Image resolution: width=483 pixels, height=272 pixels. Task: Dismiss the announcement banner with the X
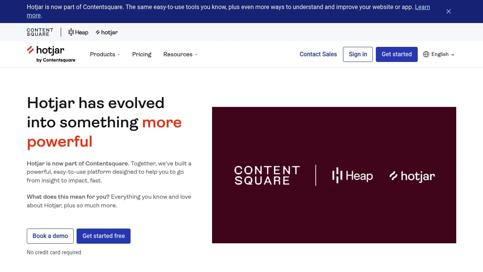(x=448, y=11)
